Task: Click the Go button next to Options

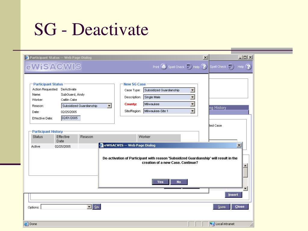Action: tap(97, 207)
